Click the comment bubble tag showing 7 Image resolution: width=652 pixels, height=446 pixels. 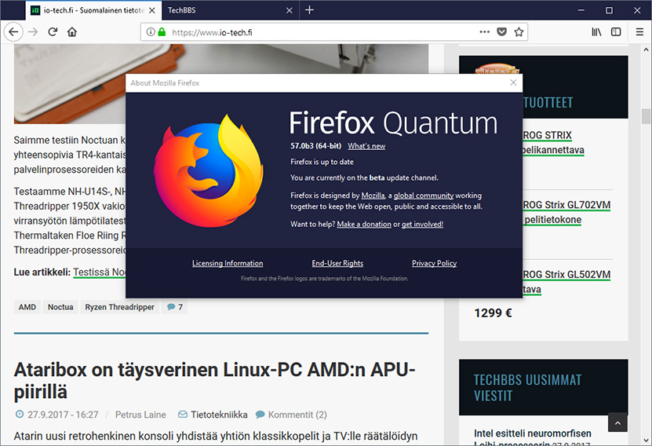175,307
